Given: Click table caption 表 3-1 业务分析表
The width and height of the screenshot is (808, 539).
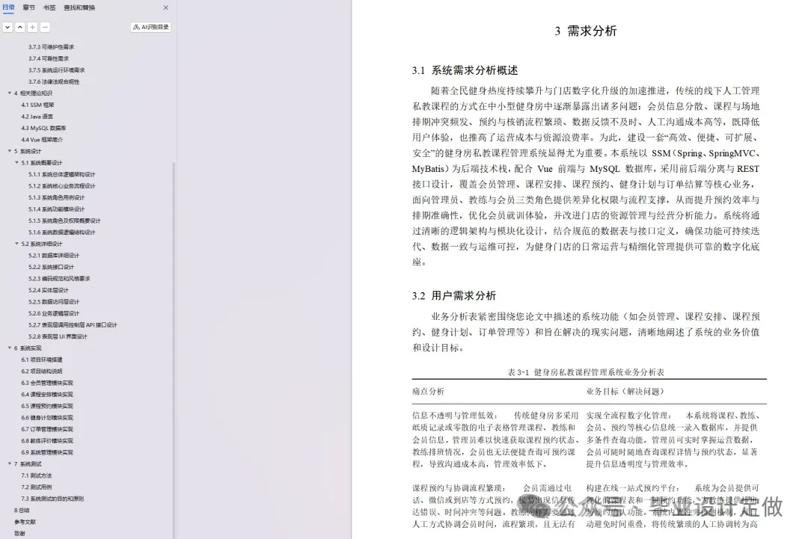Looking at the screenshot, I should [x=586, y=372].
